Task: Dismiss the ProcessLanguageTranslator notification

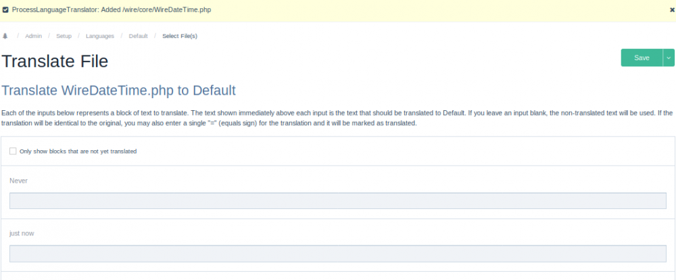Action: click(671, 10)
